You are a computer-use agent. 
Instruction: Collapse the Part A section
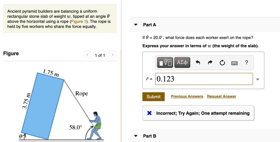point(136,25)
